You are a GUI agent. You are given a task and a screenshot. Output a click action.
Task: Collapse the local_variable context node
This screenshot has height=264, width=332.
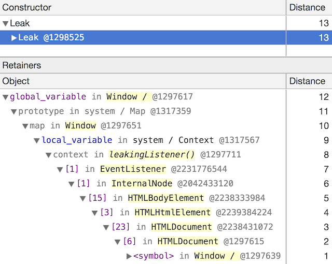point(37,140)
